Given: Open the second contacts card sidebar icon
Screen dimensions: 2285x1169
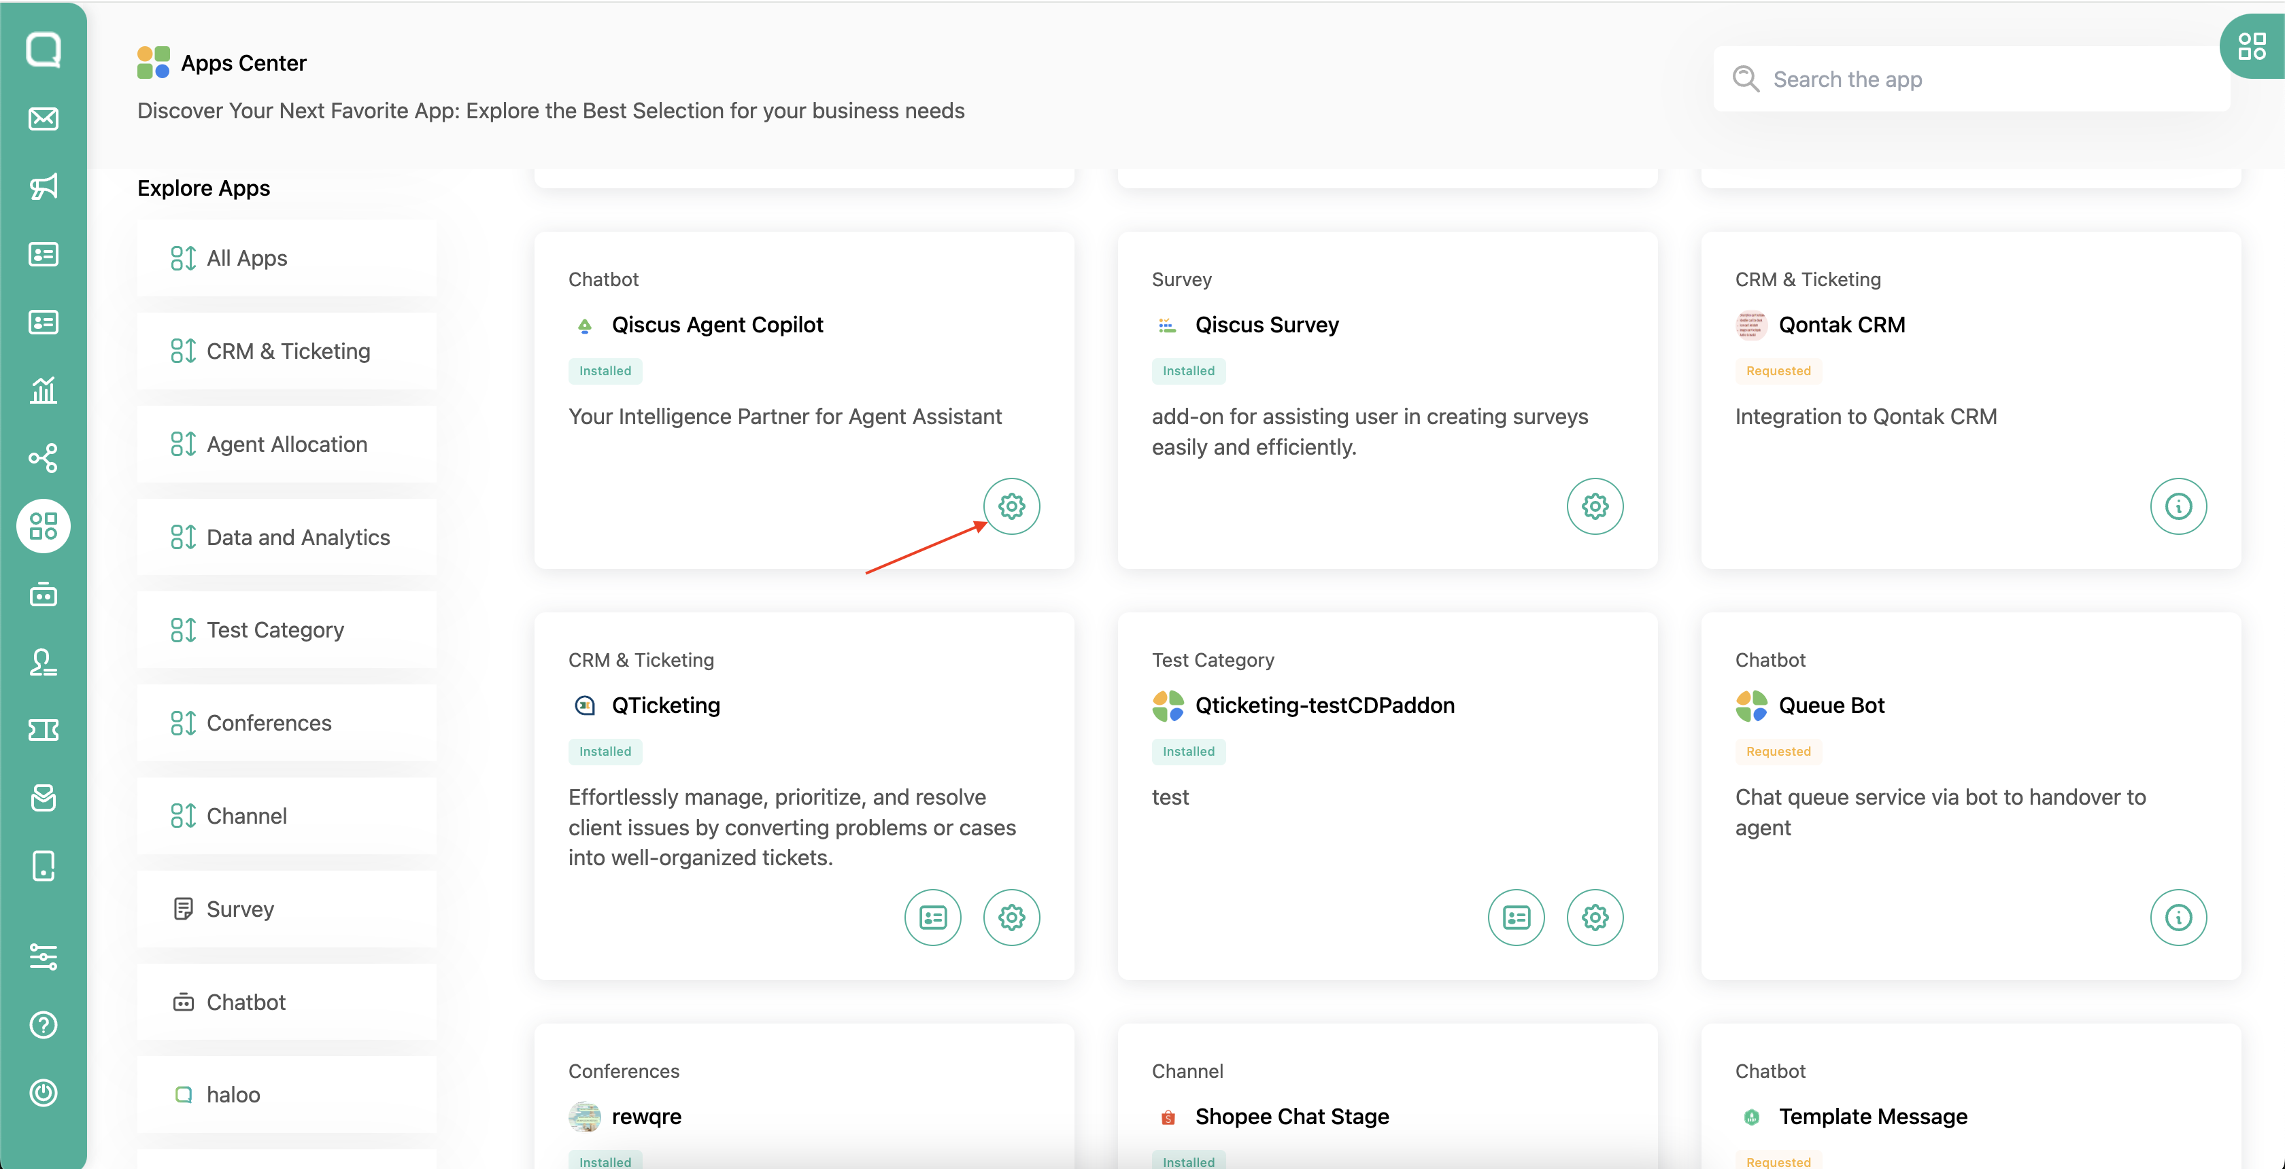Looking at the screenshot, I should point(44,321).
